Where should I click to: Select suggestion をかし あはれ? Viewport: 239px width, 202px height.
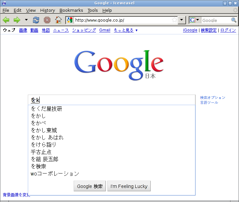pyautogui.click(x=112, y=138)
